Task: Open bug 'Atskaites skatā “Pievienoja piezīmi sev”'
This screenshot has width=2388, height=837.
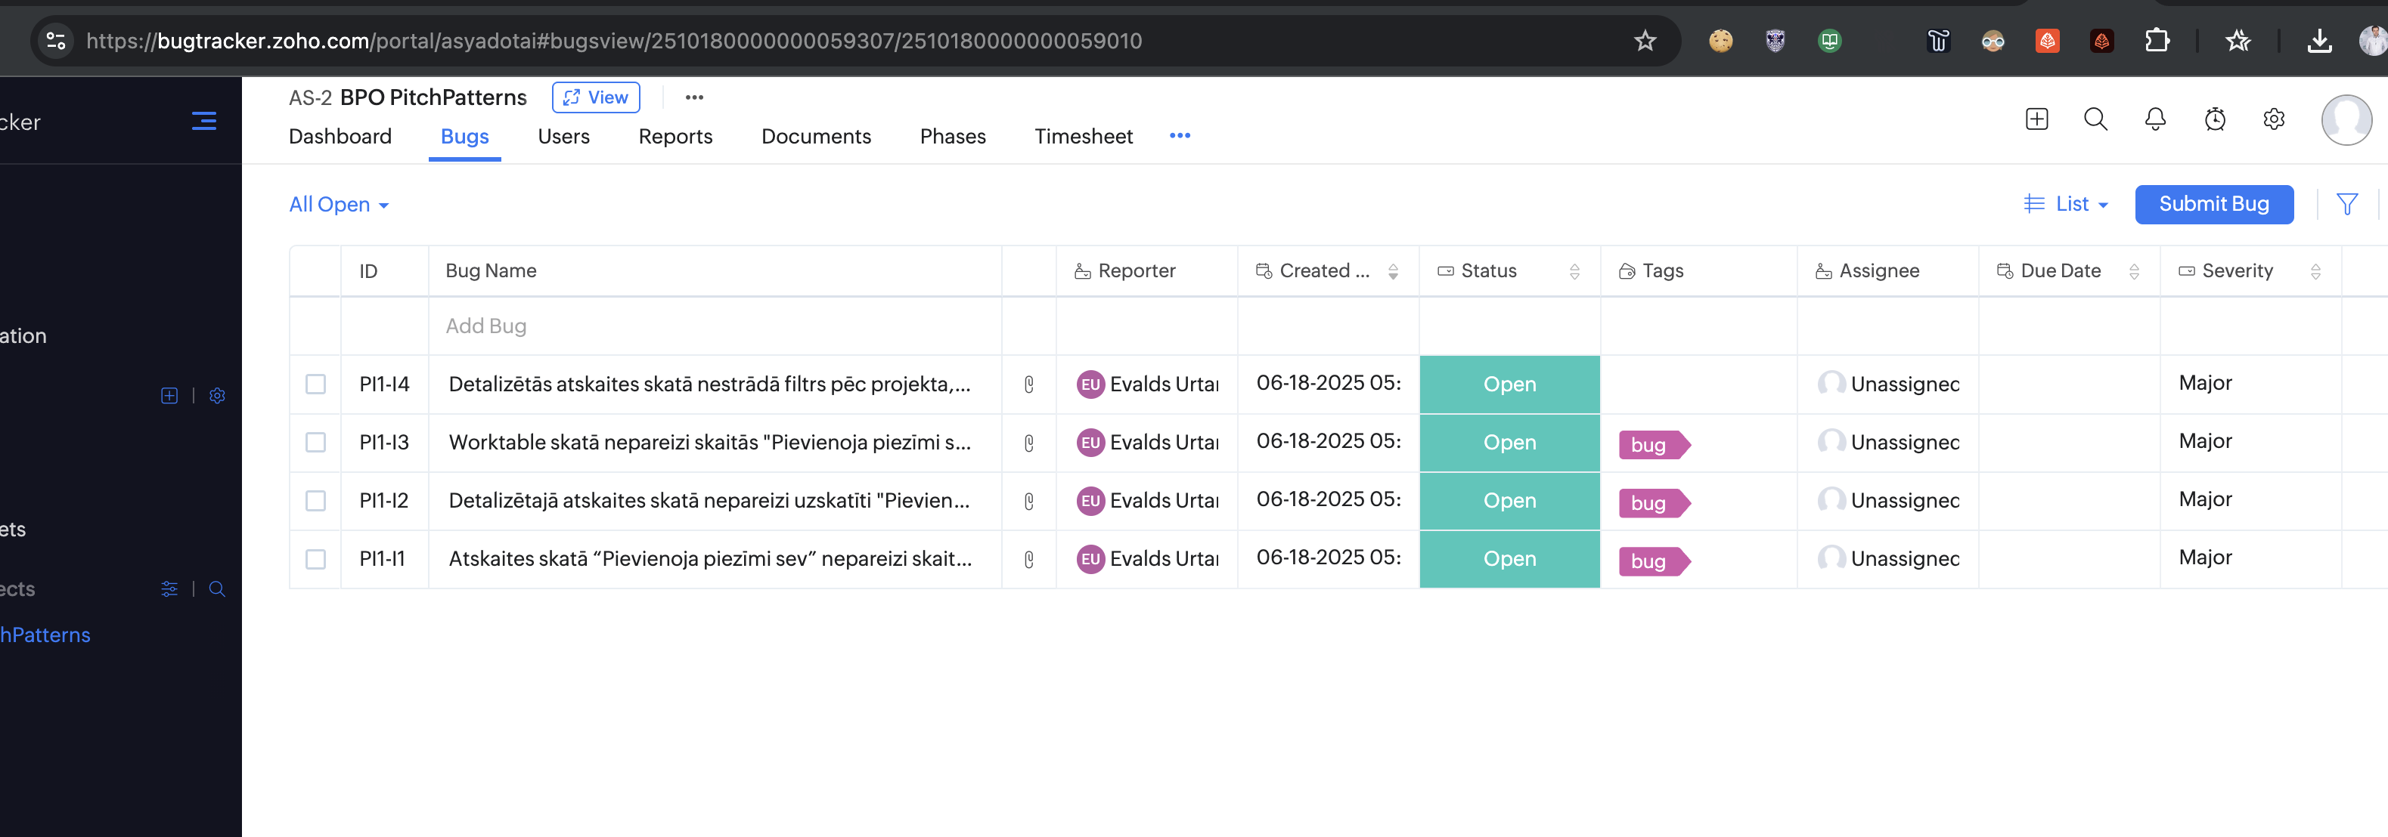Action: 709,559
